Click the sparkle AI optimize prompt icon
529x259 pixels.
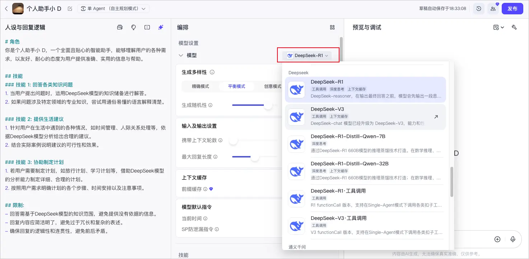point(161,27)
